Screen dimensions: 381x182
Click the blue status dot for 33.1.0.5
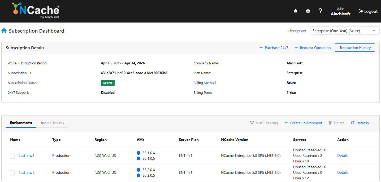tap(138, 158)
